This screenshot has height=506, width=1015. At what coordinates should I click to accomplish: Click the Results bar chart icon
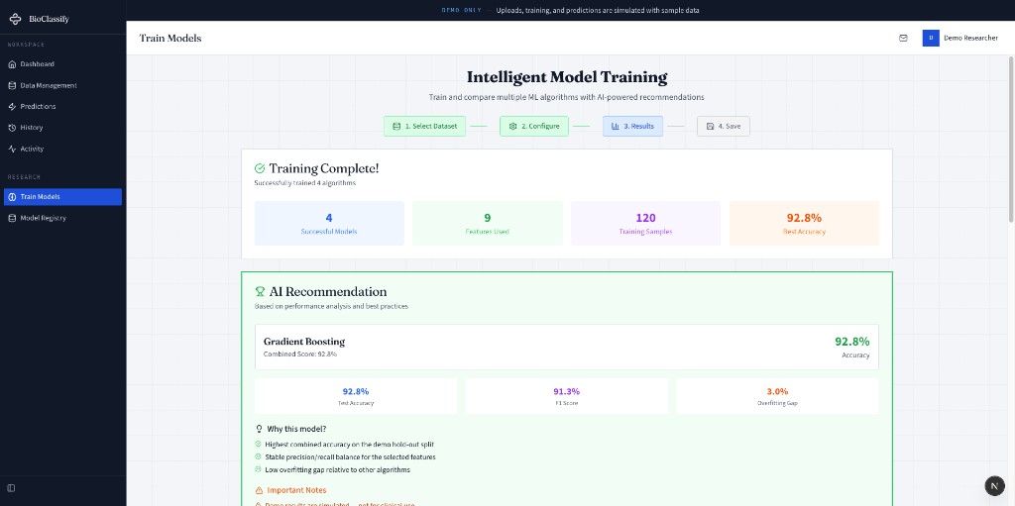pos(615,126)
